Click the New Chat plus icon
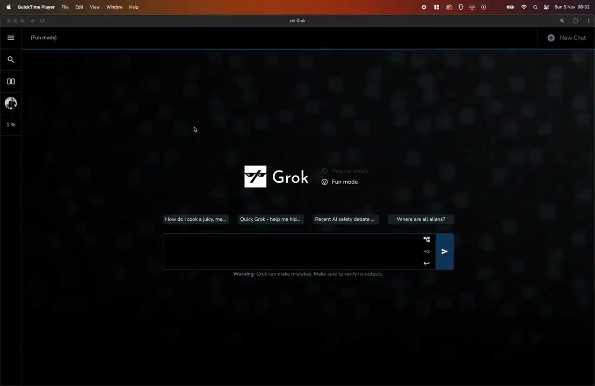Image resolution: width=595 pixels, height=386 pixels. tap(551, 38)
